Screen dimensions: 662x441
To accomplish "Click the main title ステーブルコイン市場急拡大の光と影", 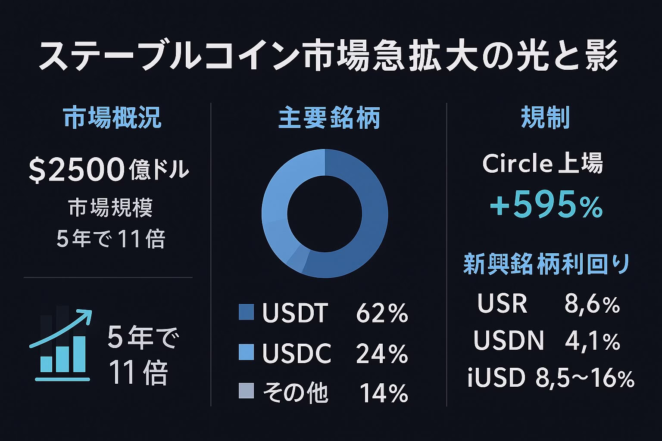I will pyautogui.click(x=328, y=56).
